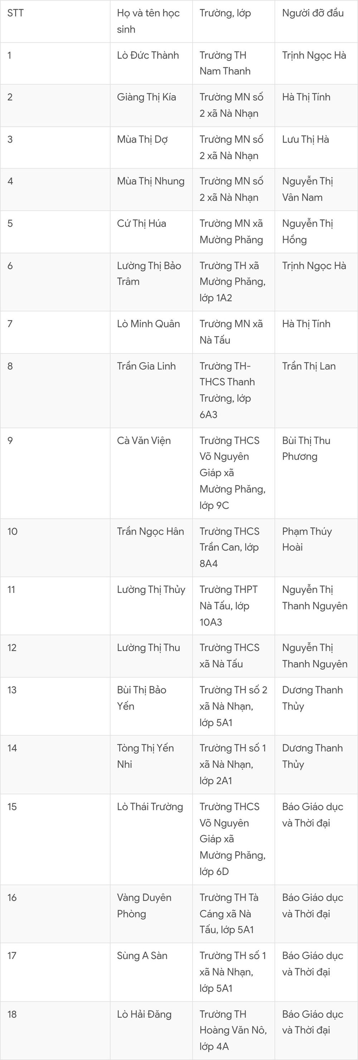Select the name 'Bùi Thị Bảo Yến'

pyautogui.click(x=142, y=698)
